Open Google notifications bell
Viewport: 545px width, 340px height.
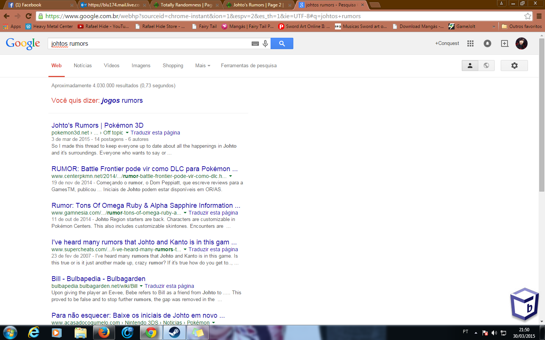tap(487, 43)
